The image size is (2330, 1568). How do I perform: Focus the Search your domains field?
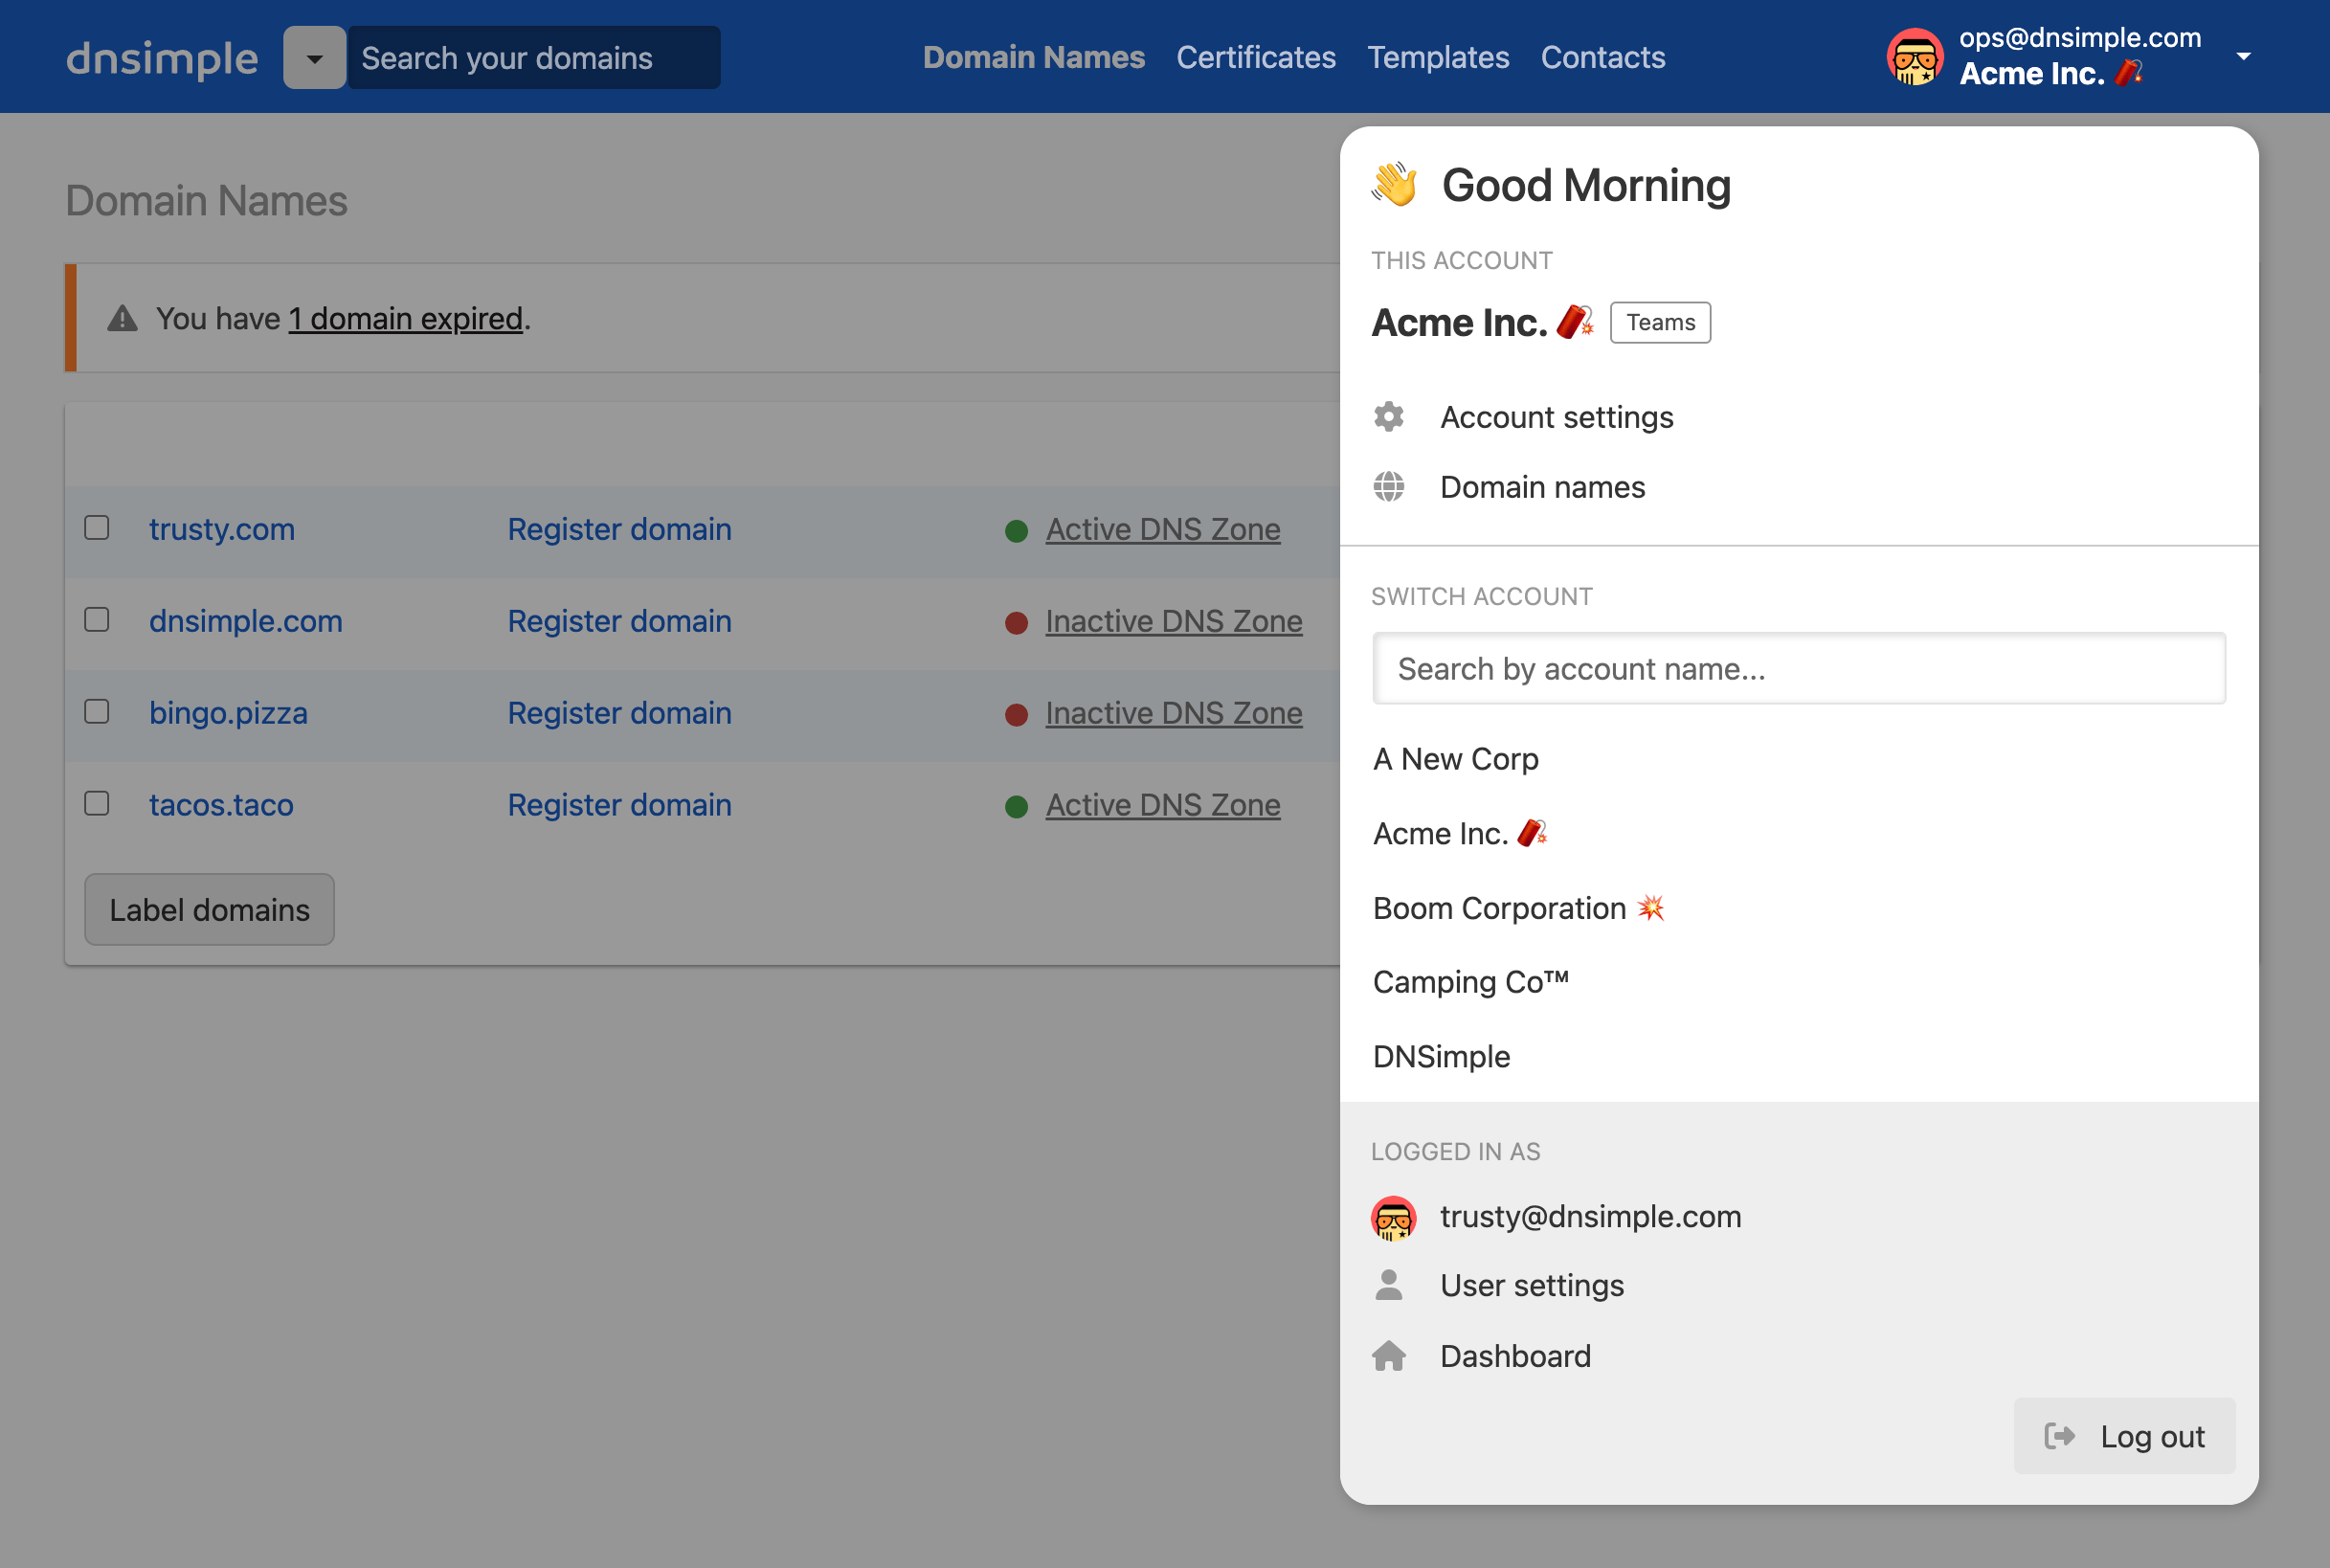point(533,58)
